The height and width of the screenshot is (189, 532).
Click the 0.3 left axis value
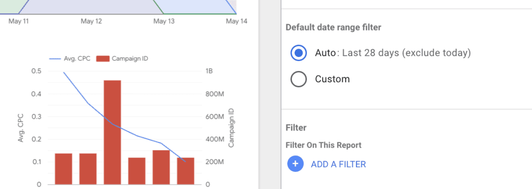pyautogui.click(x=36, y=117)
